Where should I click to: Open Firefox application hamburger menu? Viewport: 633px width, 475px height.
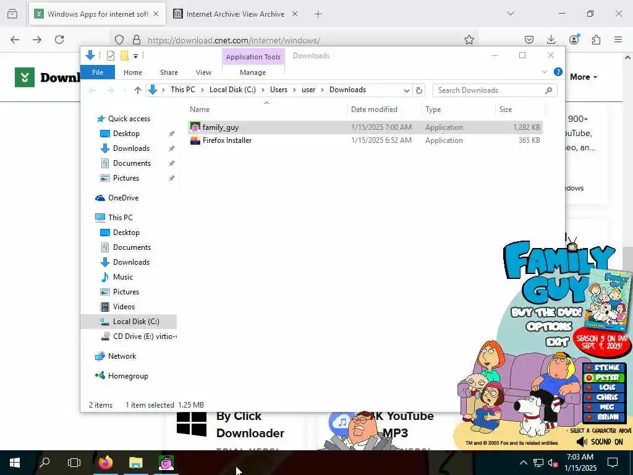click(618, 40)
